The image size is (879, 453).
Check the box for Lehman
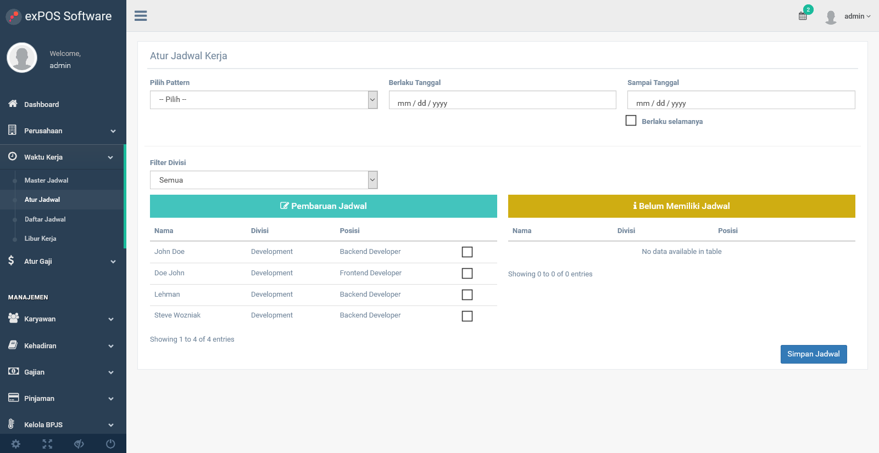(467, 295)
